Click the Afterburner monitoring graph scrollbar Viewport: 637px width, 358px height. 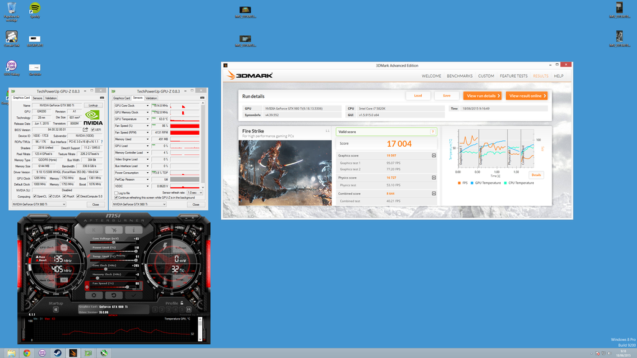pyautogui.click(x=200, y=329)
